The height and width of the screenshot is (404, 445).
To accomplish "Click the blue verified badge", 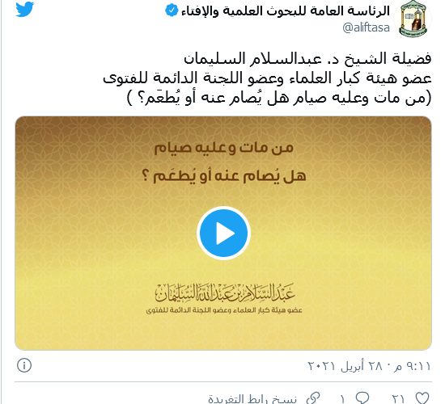I will (172, 11).
